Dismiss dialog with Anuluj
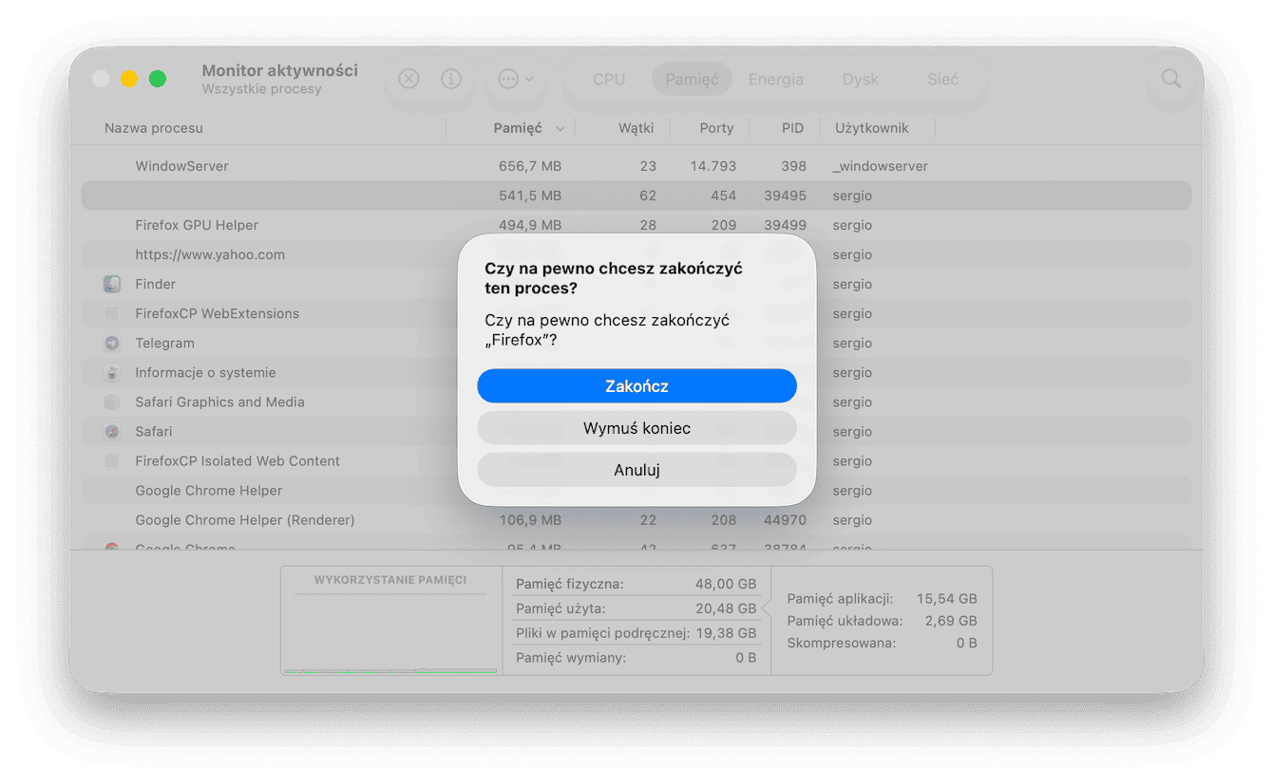The width and height of the screenshot is (1273, 784). [636, 470]
